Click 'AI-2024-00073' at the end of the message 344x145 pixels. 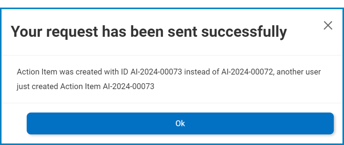click(129, 87)
